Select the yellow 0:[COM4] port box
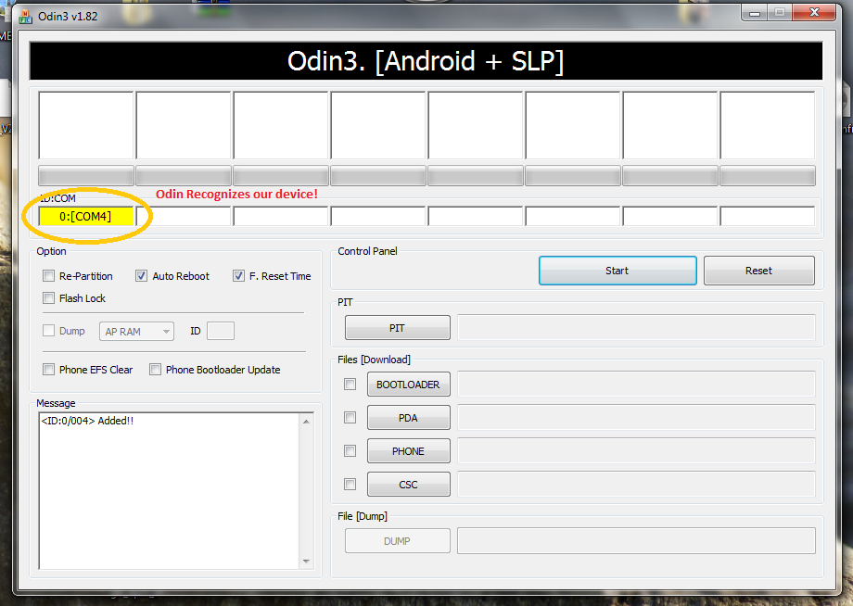 tap(86, 216)
